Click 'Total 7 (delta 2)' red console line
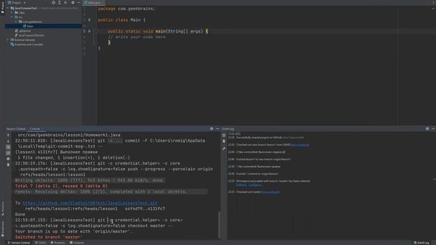Viewport: 436px width, 245px height. tap(61, 186)
